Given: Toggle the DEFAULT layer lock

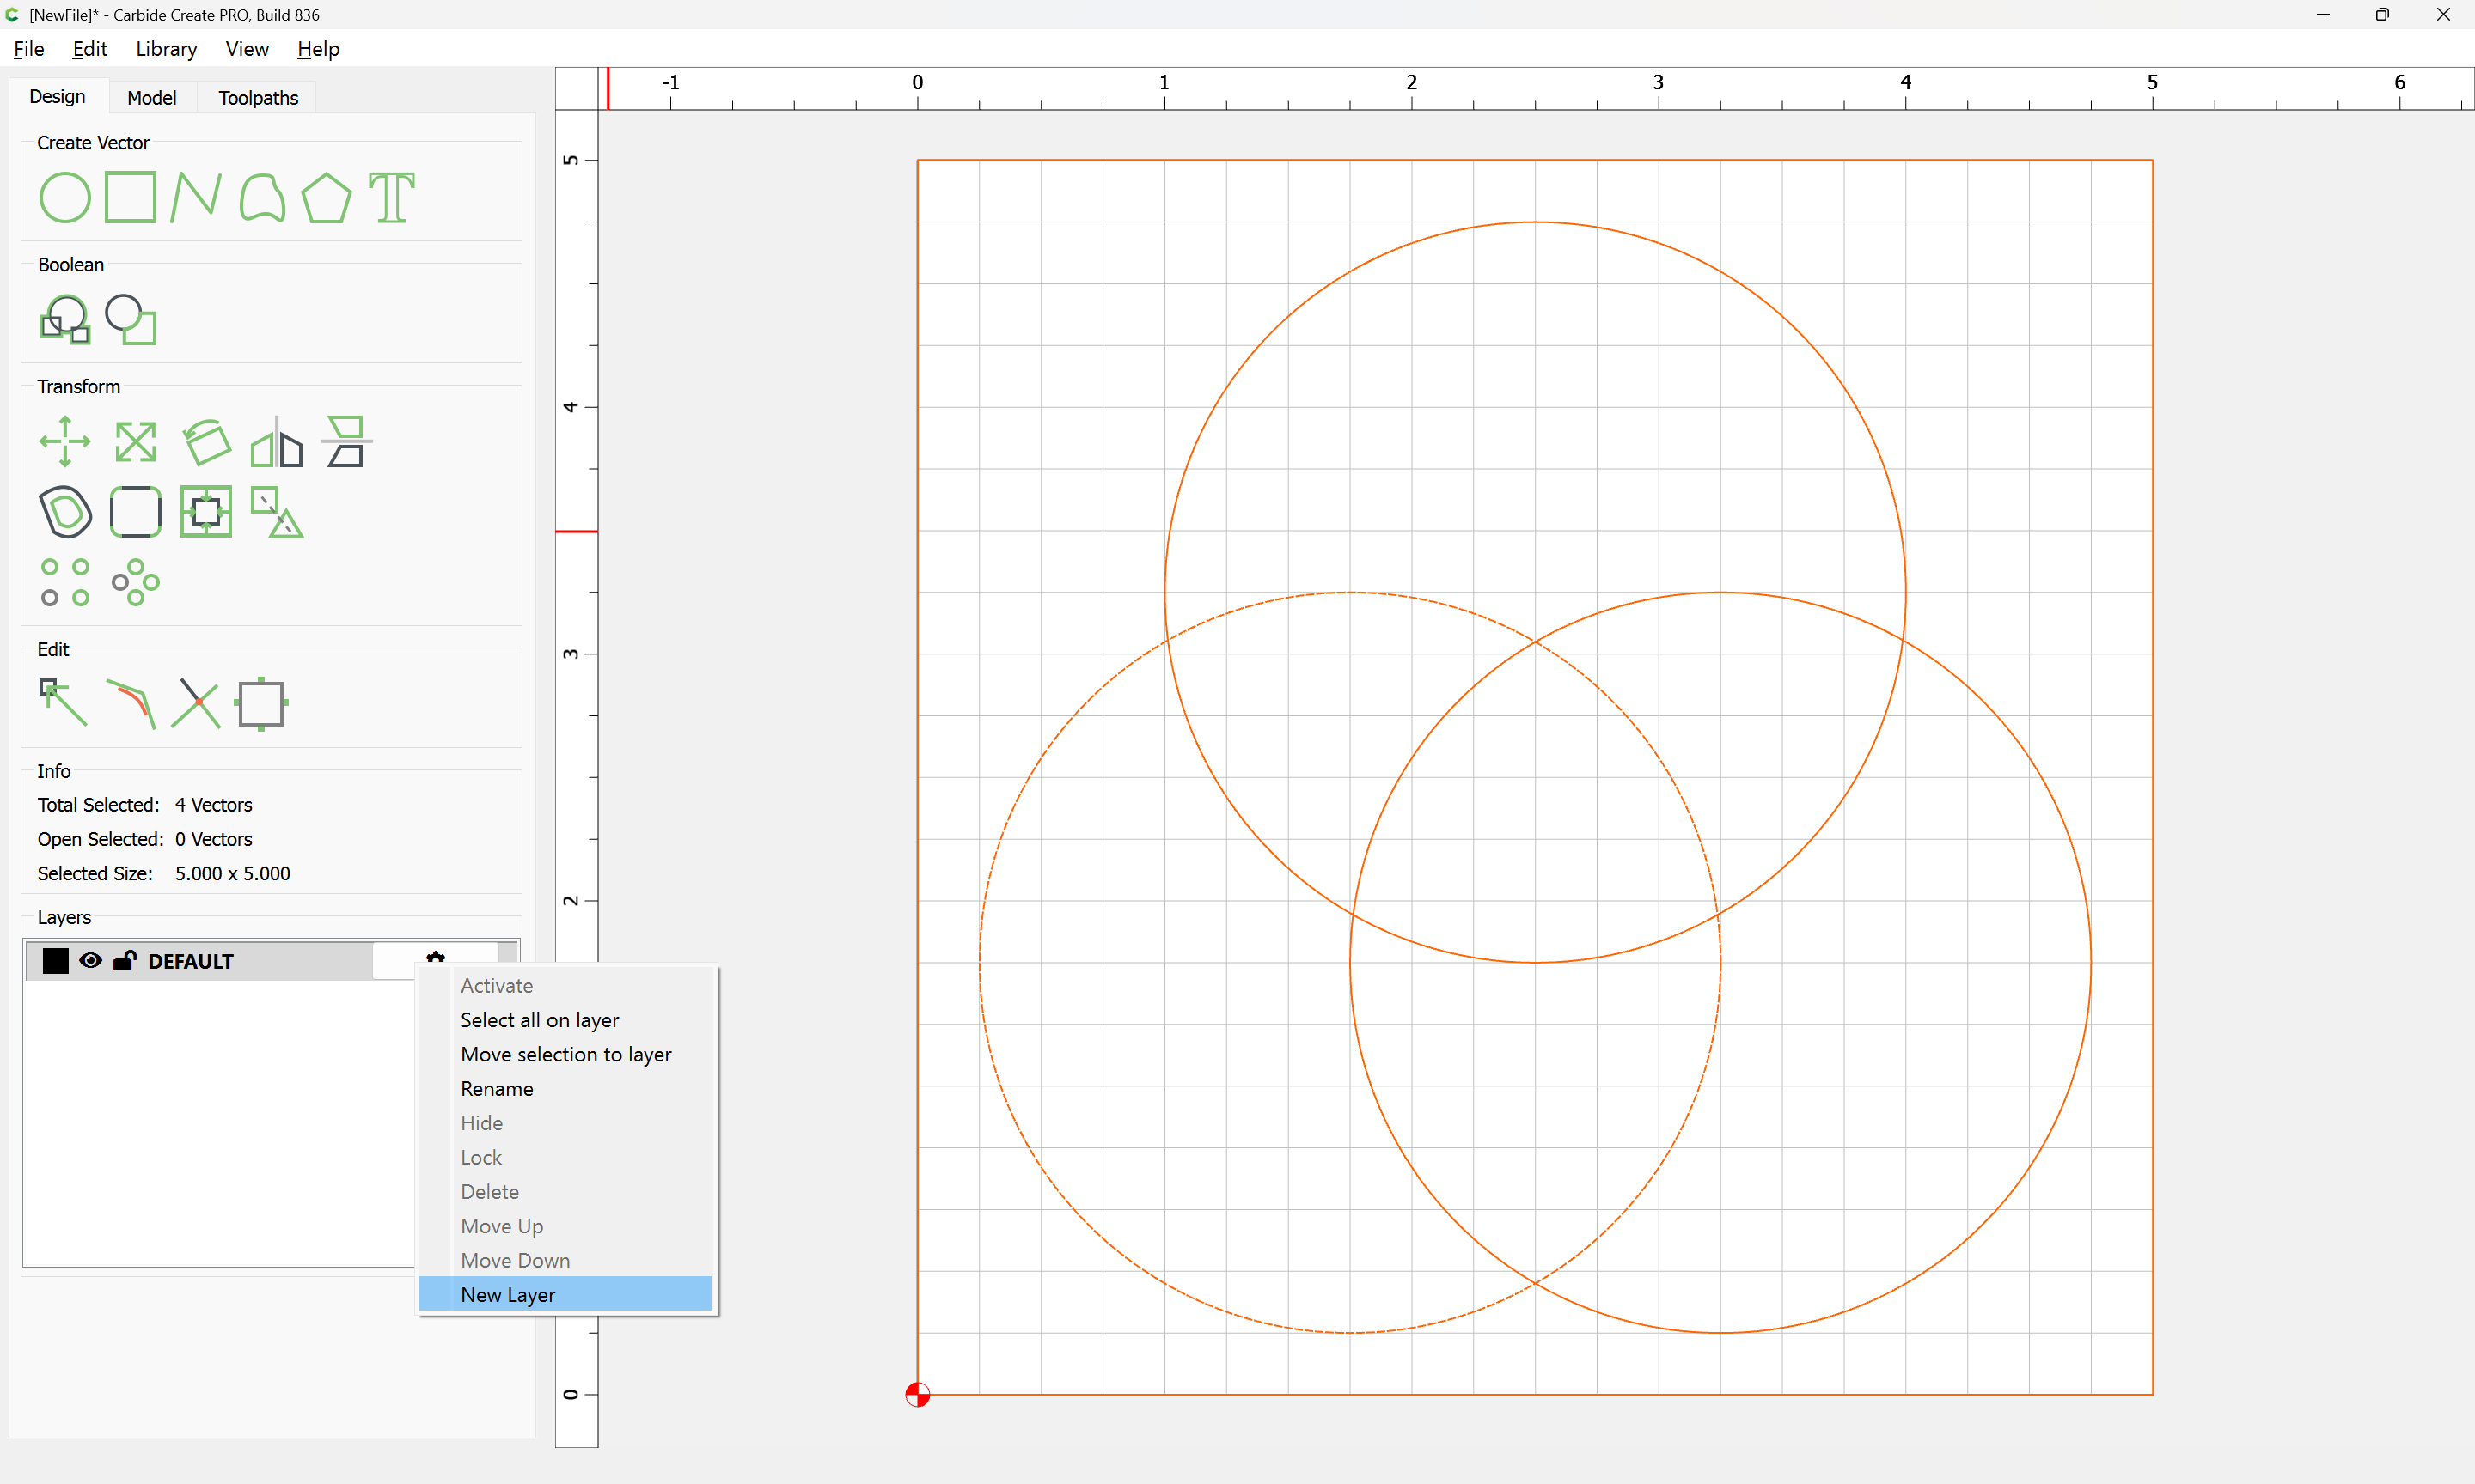Looking at the screenshot, I should [124, 961].
